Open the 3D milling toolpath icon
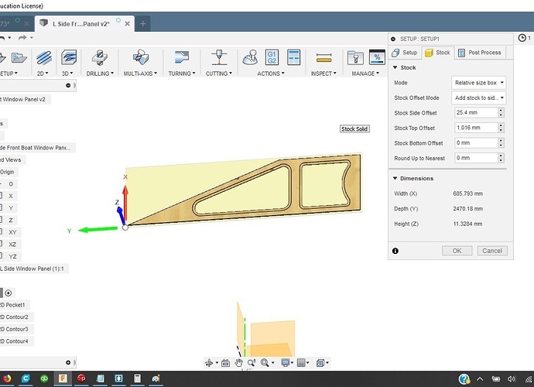 (x=69, y=57)
